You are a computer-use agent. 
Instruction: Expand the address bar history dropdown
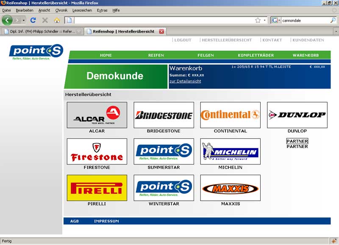coord(265,20)
